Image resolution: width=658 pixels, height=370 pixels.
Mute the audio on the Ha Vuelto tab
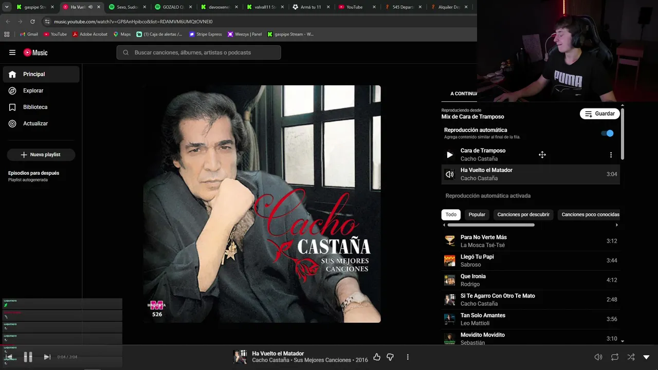point(90,7)
